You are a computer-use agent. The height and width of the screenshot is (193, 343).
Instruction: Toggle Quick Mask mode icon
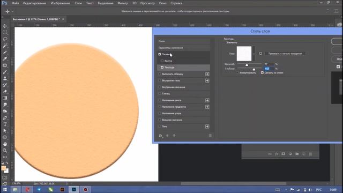click(5, 177)
